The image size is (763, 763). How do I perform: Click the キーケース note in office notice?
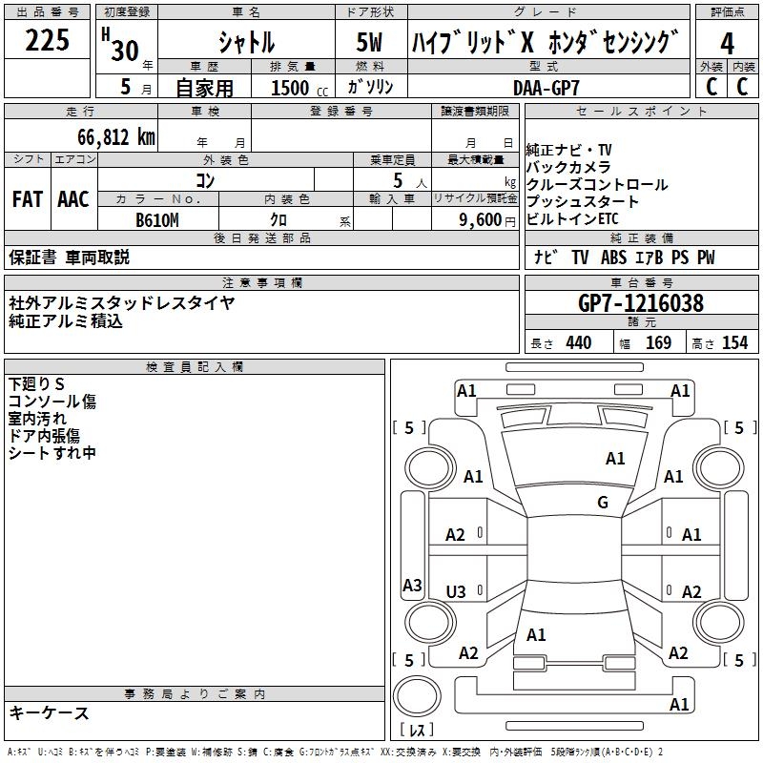(50, 712)
